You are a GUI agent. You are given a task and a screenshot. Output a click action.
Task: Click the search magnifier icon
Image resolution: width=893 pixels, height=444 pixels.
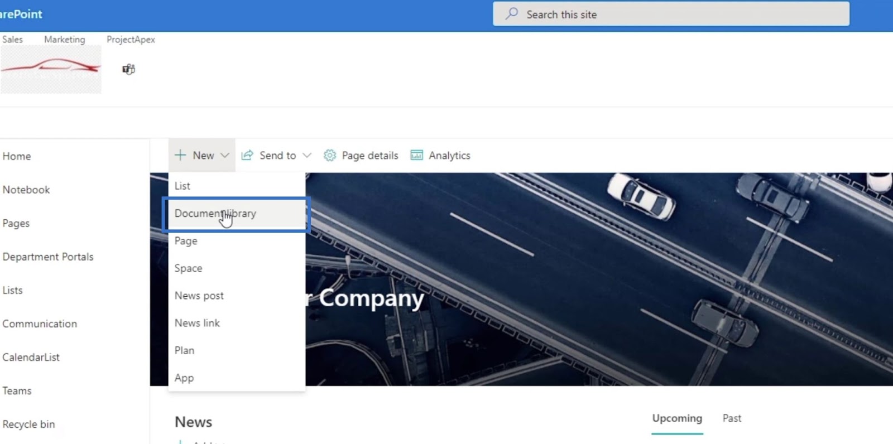pos(511,14)
